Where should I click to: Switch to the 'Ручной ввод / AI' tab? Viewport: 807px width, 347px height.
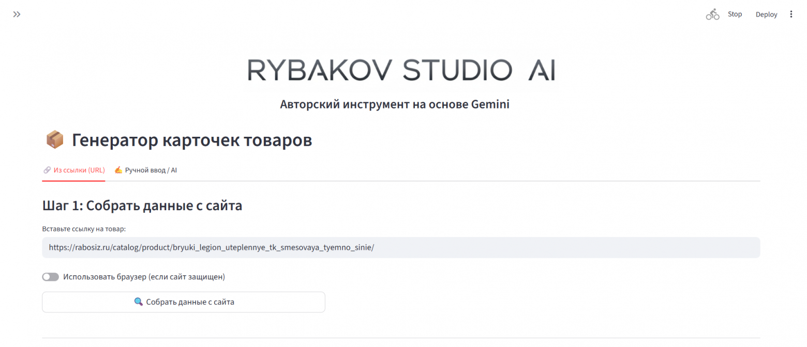tap(150, 169)
